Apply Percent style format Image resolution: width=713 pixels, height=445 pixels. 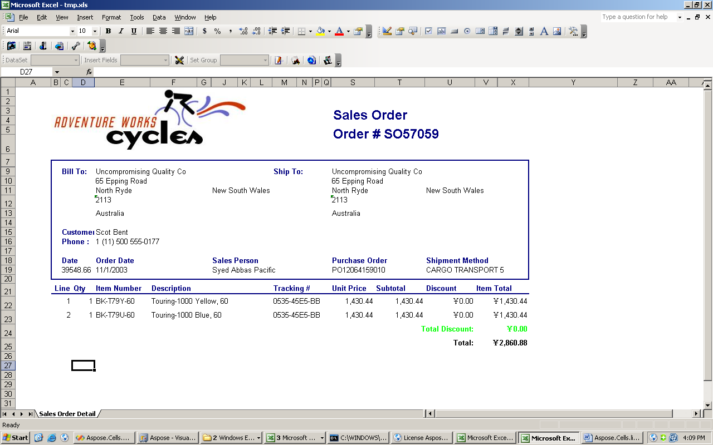(217, 31)
